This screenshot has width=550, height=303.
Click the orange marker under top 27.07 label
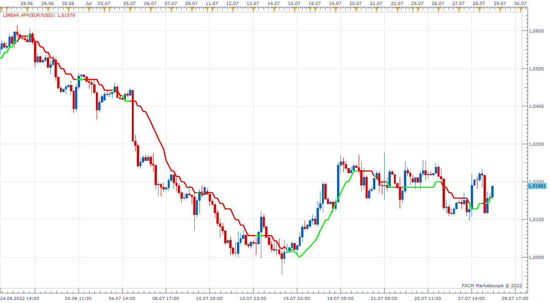point(458,9)
